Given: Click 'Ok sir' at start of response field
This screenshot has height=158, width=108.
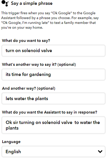Looking at the screenshot, I should 12,122.
